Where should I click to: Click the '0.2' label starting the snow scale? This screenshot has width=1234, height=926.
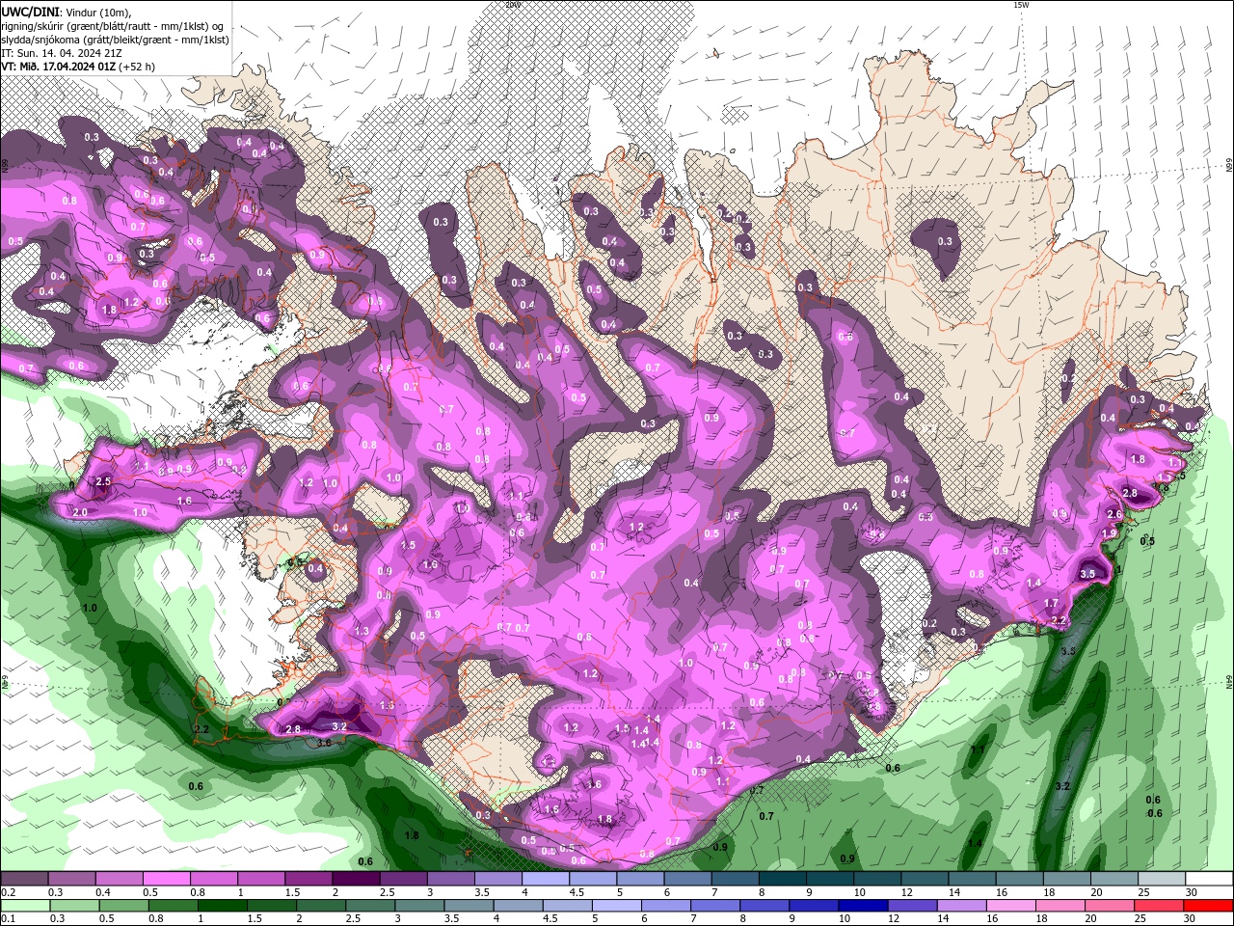[x=8, y=893]
